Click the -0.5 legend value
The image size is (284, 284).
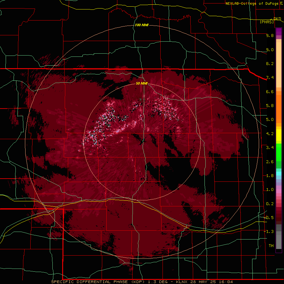click(x=269, y=218)
